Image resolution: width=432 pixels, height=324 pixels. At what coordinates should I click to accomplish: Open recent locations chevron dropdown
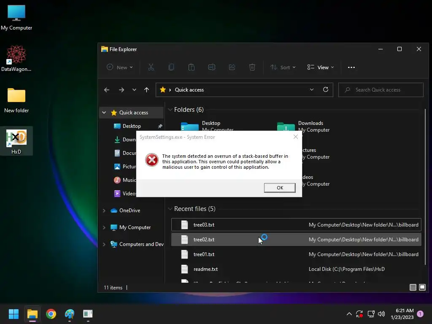[134, 90]
